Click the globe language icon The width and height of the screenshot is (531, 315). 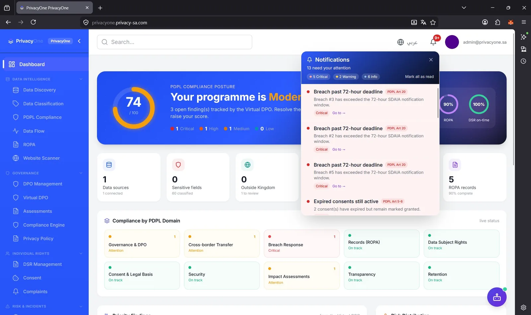[x=401, y=42]
